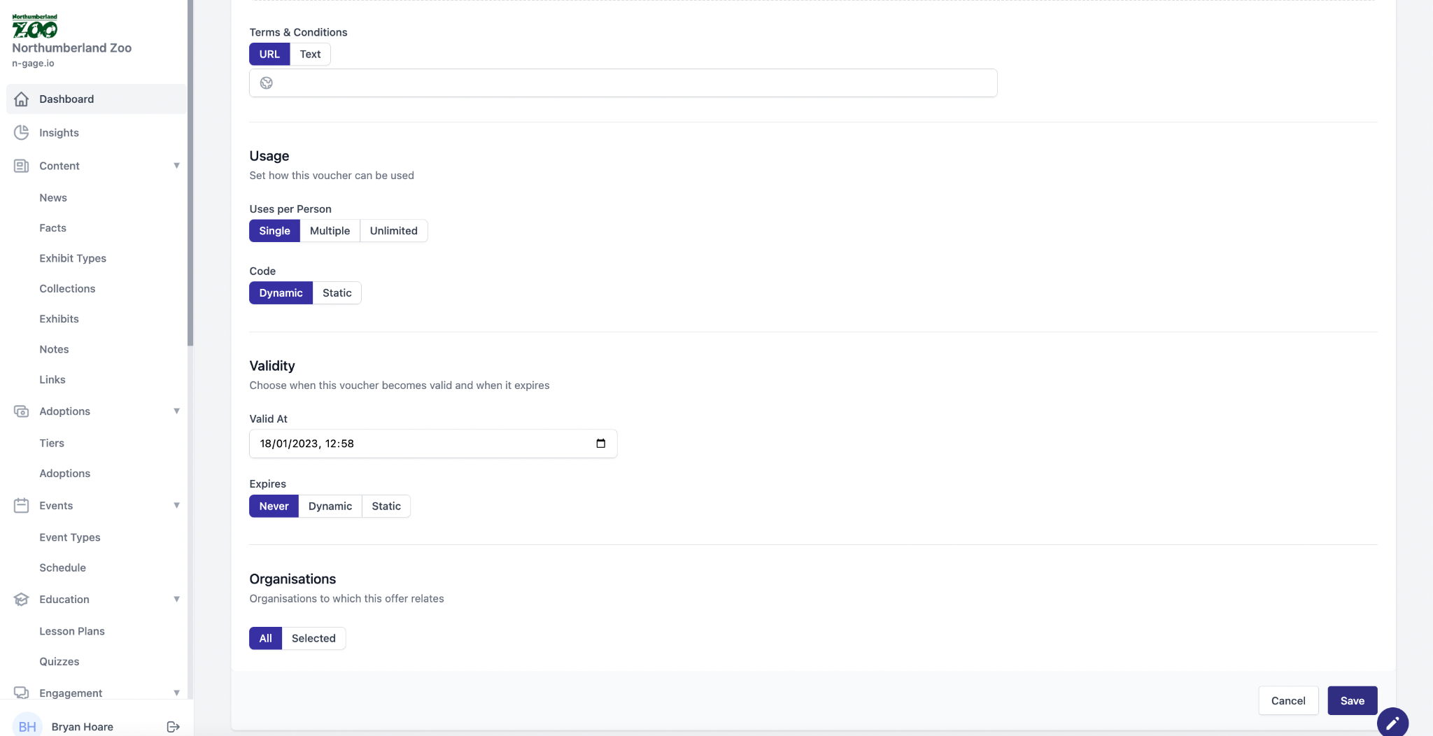Click the Insights pie chart icon
The height and width of the screenshot is (736, 1433).
coord(22,132)
